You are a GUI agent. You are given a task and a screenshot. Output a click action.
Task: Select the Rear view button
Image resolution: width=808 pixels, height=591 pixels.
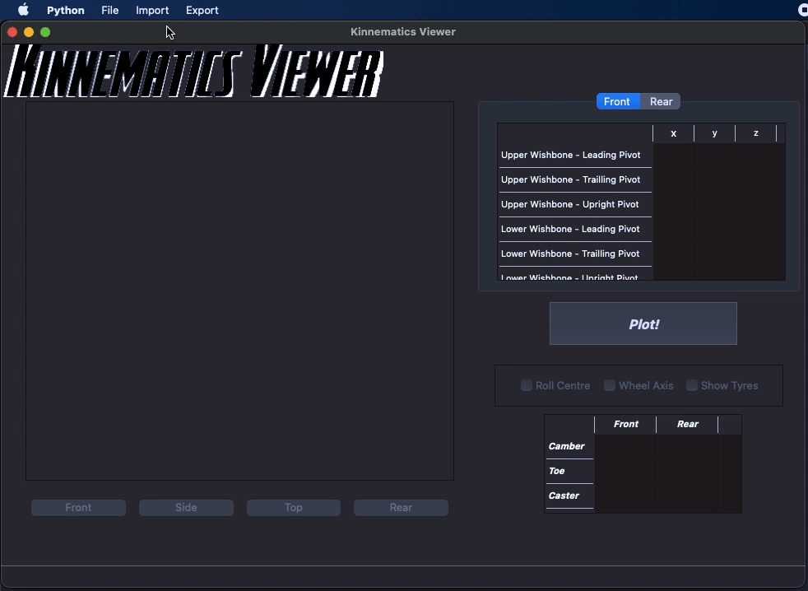click(401, 507)
